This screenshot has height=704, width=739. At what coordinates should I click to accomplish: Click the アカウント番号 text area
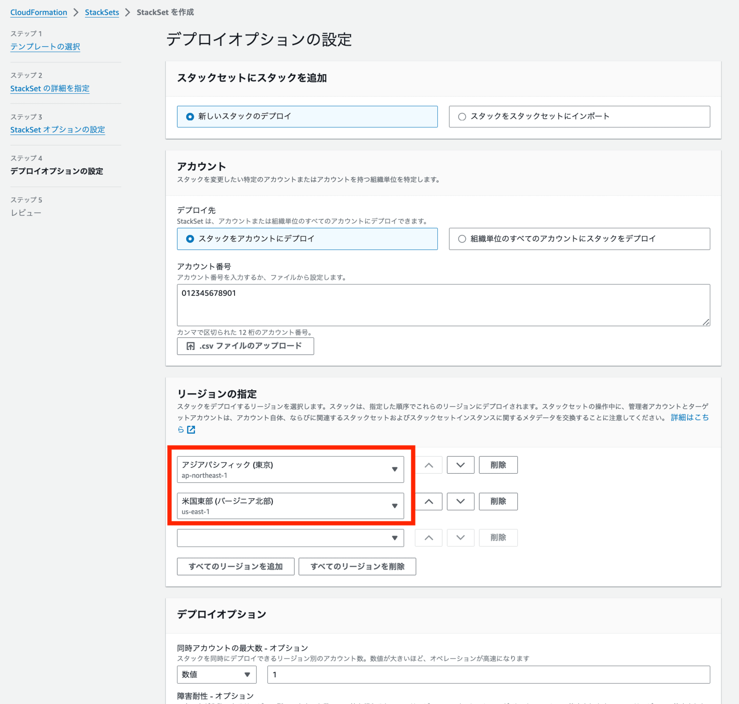click(x=443, y=305)
